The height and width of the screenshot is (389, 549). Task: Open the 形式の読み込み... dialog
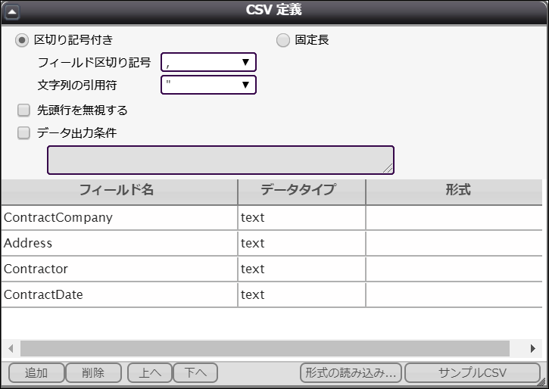pos(351,373)
